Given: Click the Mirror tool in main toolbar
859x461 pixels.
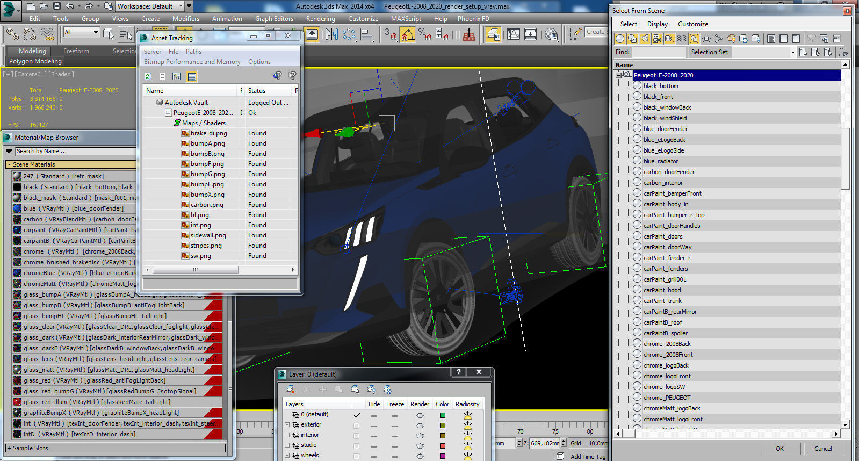Looking at the screenshot, I should tap(332, 34).
